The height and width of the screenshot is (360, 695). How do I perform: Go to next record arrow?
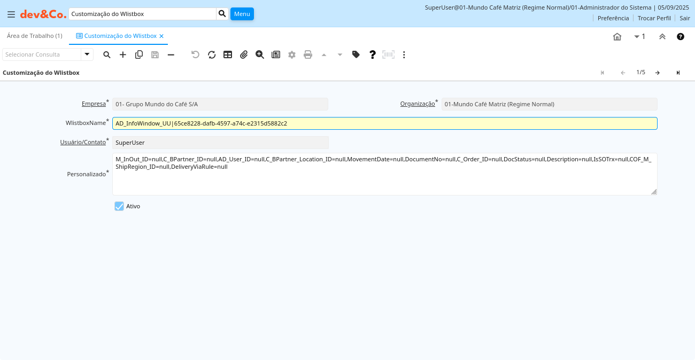658,73
